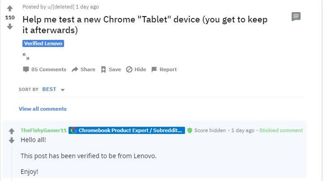The width and height of the screenshot is (323, 181).
Task: Expand post content with arrows icon
Action: click(26, 56)
